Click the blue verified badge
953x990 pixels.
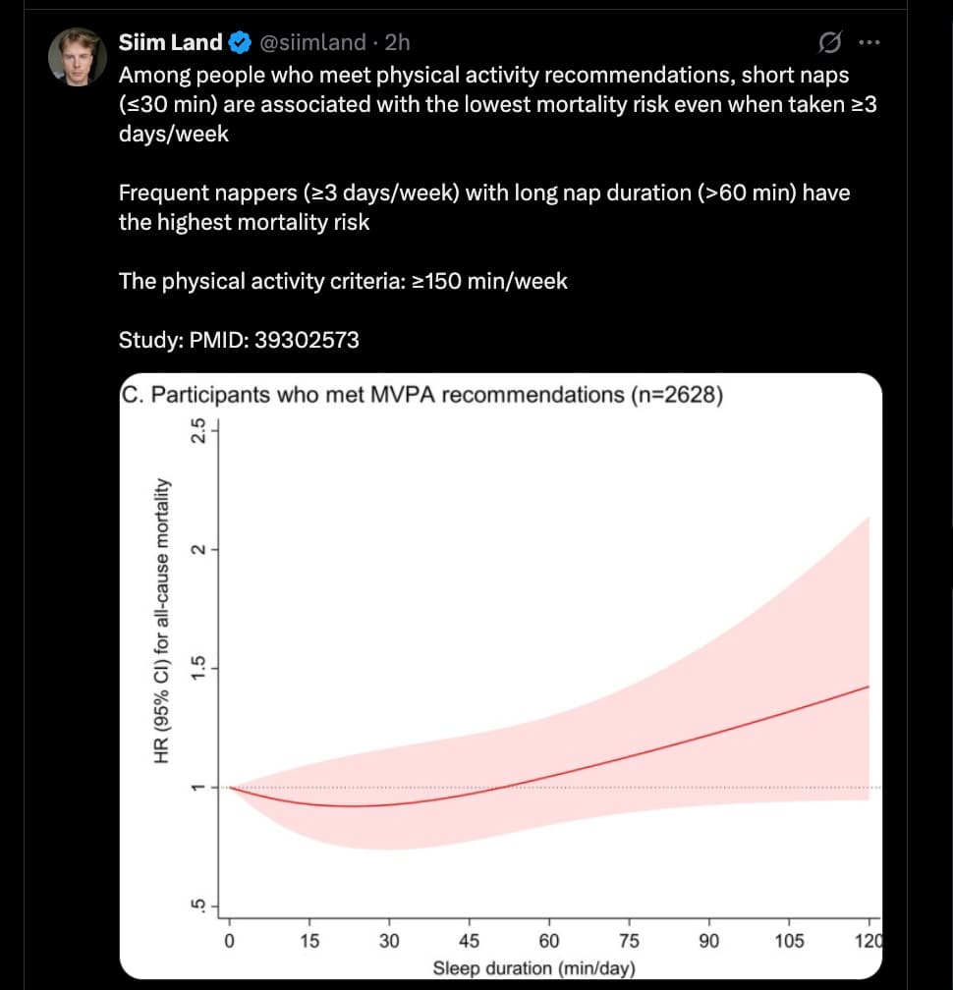coord(239,42)
